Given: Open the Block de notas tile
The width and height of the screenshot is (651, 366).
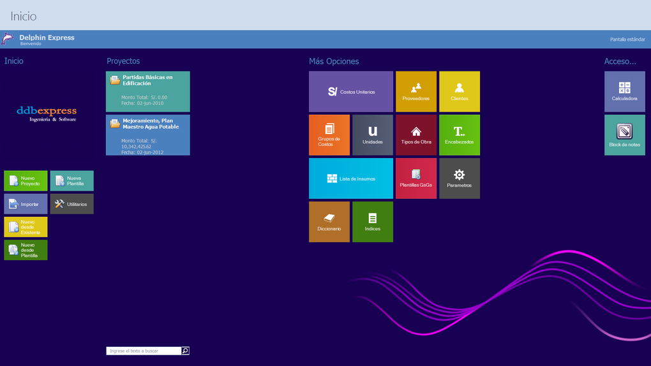Looking at the screenshot, I should [625, 135].
